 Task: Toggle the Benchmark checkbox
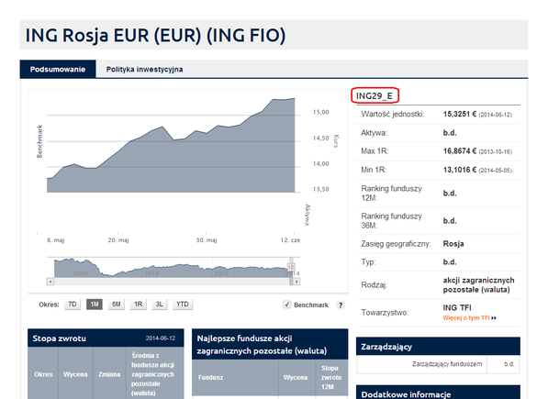(286, 305)
